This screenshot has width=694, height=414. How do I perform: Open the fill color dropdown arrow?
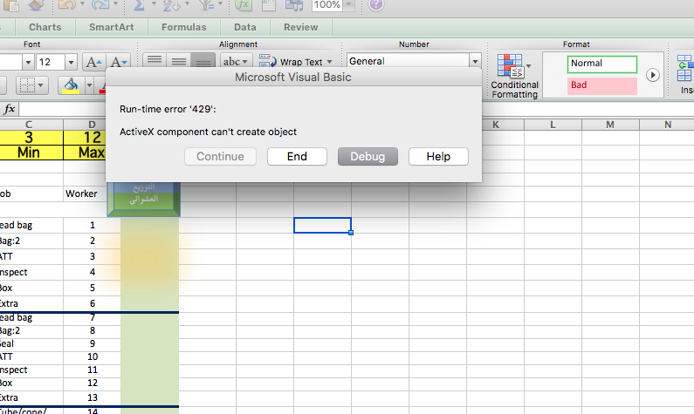coord(89,85)
